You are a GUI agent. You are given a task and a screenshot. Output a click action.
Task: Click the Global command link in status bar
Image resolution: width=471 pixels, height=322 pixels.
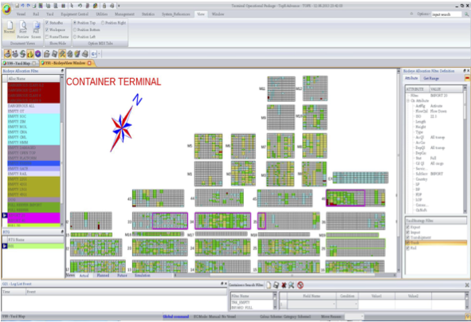(175, 316)
